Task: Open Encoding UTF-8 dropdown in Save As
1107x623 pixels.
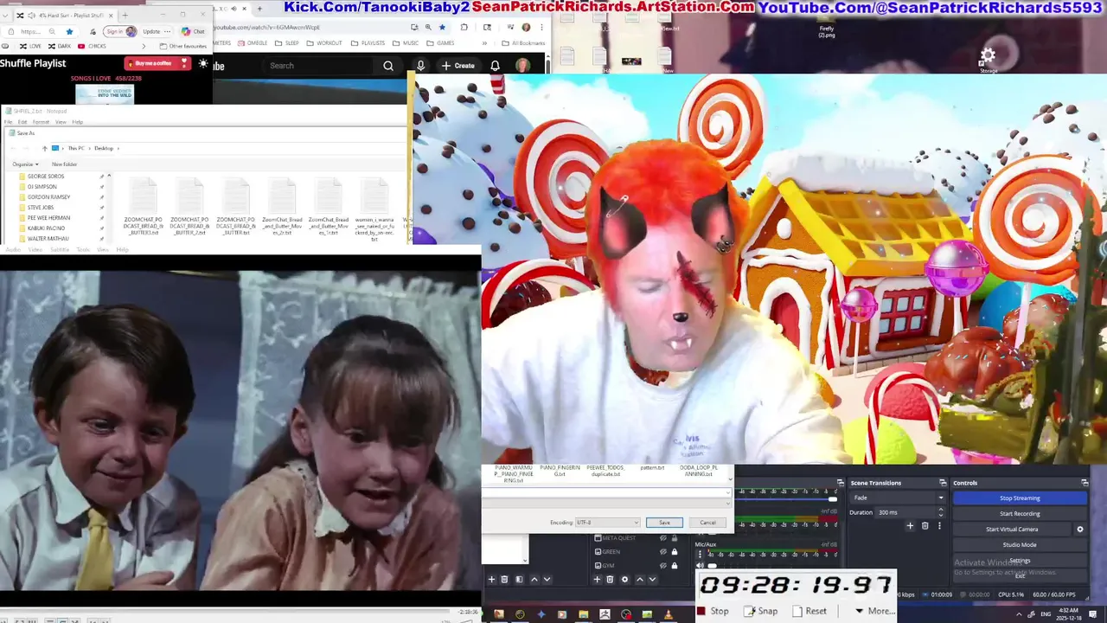Action: 608,523
